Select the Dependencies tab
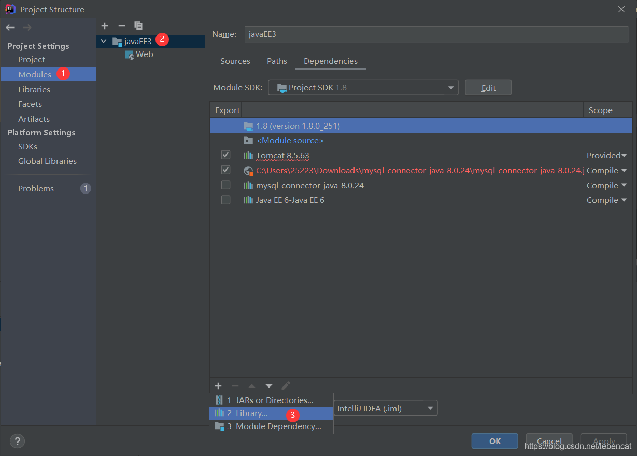This screenshot has width=637, height=456. click(331, 61)
